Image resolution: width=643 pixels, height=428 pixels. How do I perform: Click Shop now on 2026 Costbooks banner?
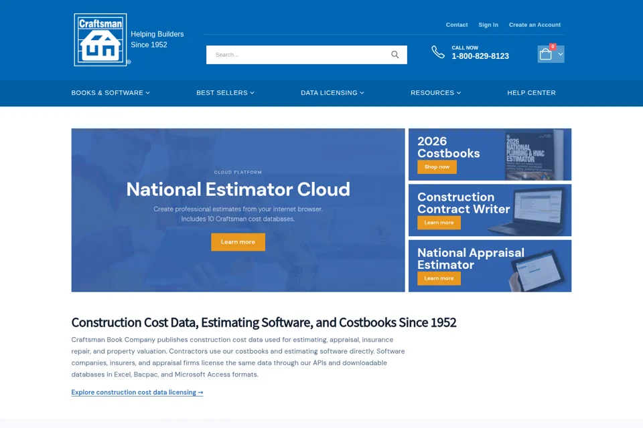437,167
